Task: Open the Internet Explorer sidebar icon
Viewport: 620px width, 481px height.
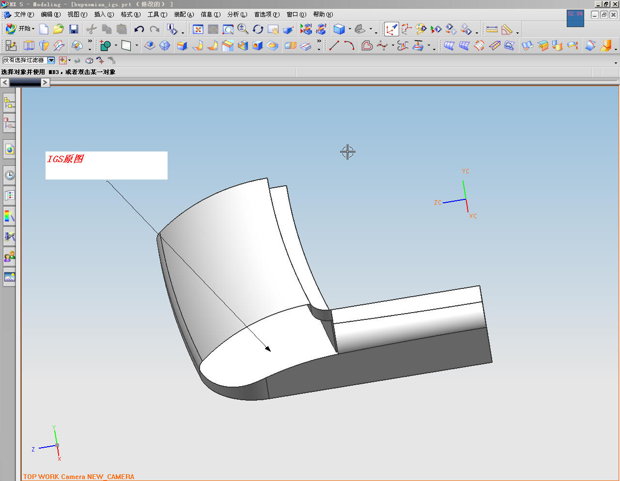Action: click(9, 150)
